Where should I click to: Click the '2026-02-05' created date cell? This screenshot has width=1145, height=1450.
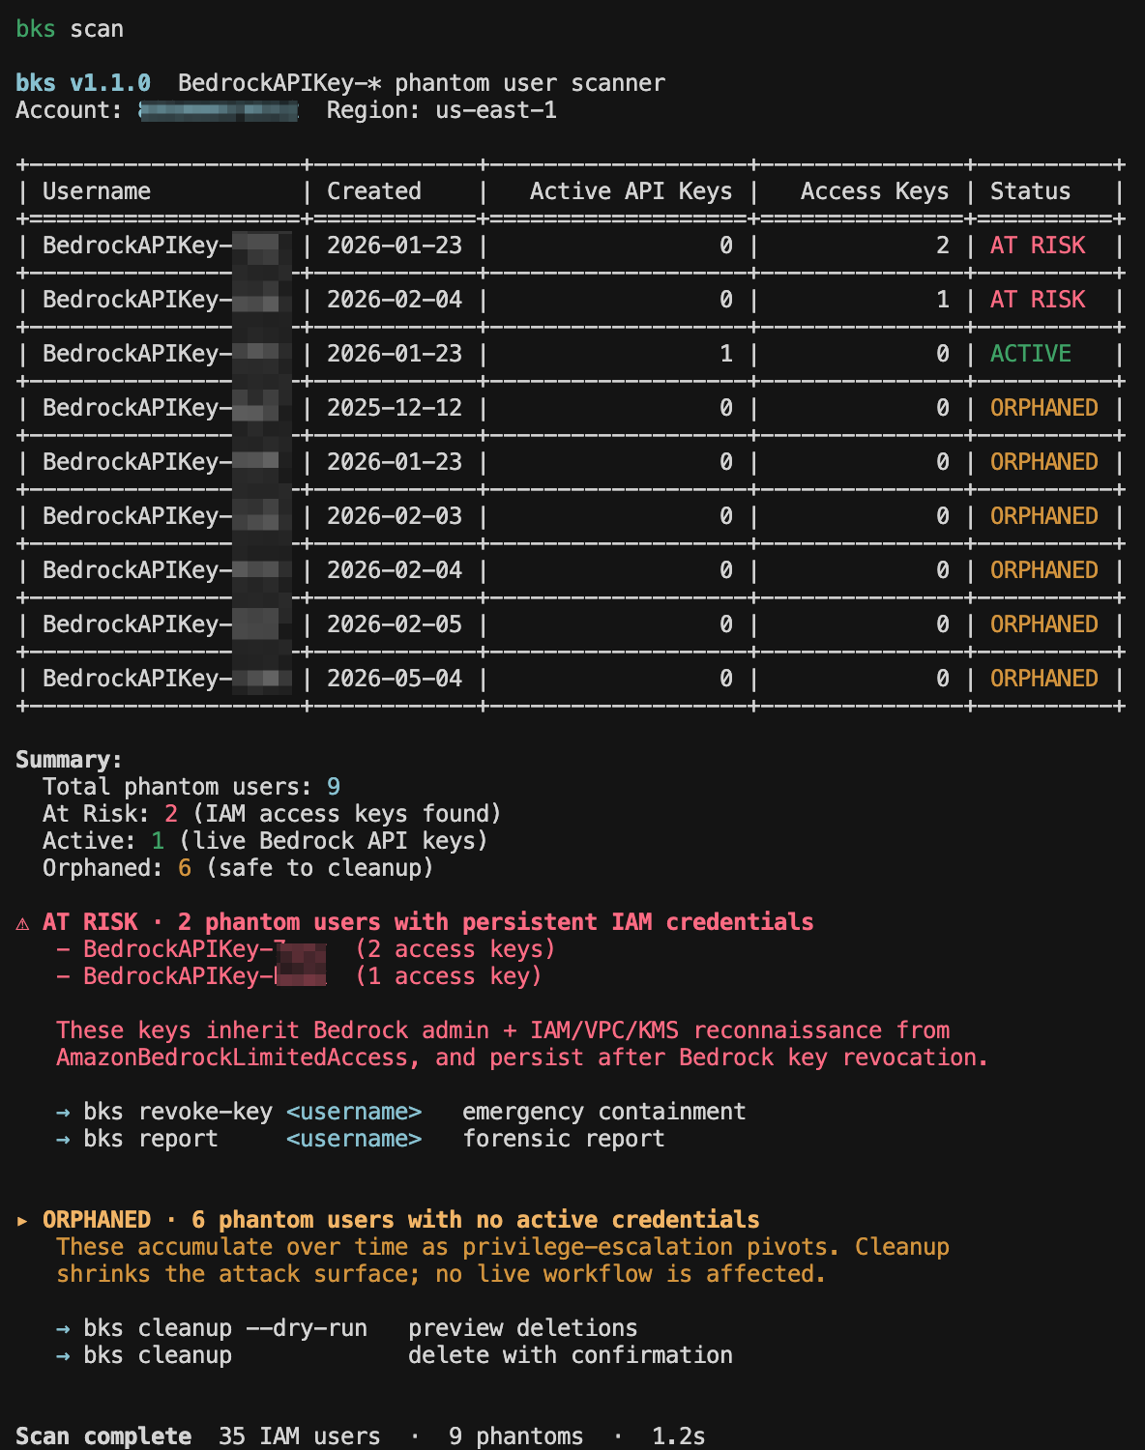395,624
